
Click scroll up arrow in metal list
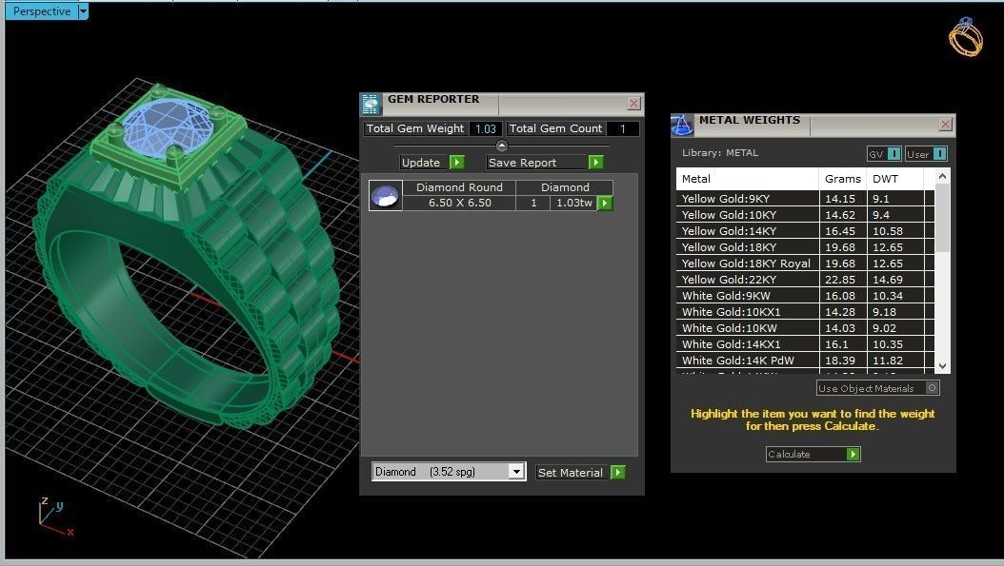(942, 176)
